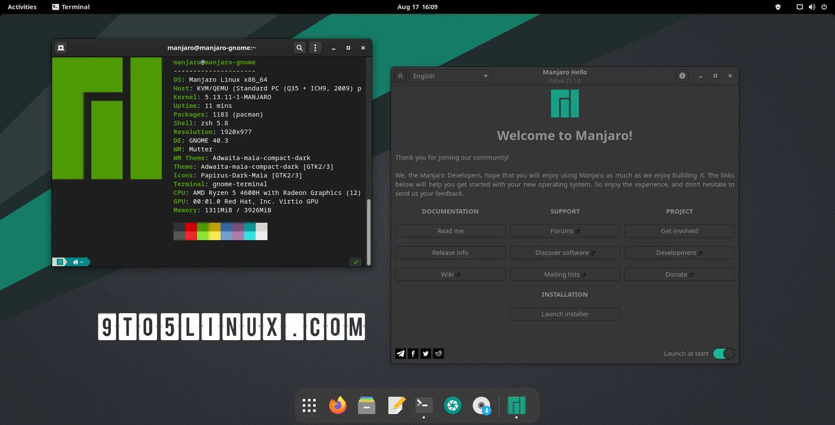Minimize the Manjaro Hello window
The height and width of the screenshot is (425, 835).
click(701, 76)
